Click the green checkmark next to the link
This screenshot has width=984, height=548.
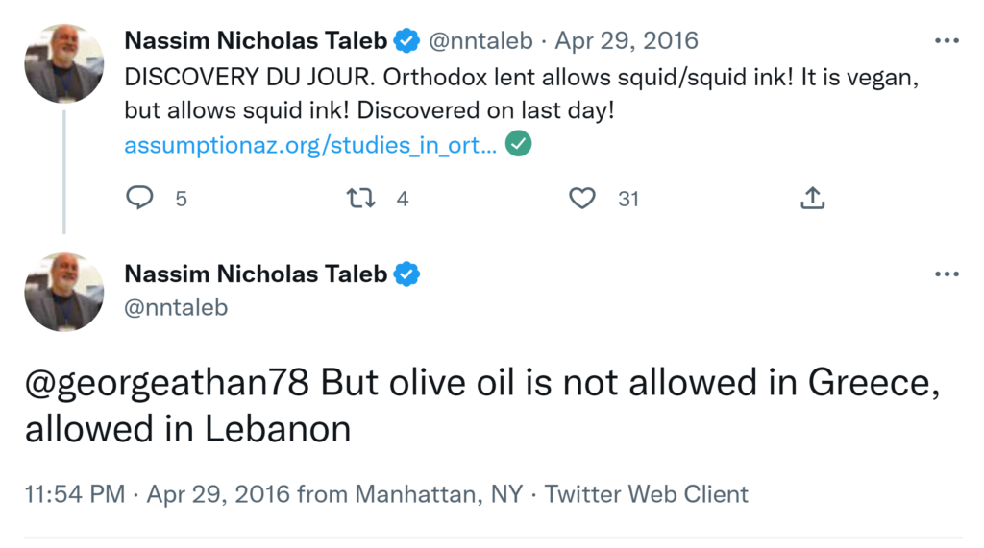click(x=519, y=145)
